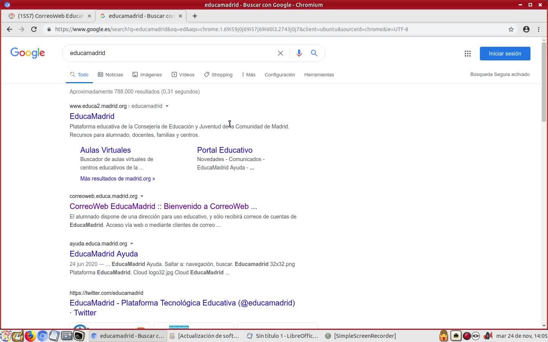
Task: Expand options arrow beside educa2.madrid.org result
Action: point(167,106)
